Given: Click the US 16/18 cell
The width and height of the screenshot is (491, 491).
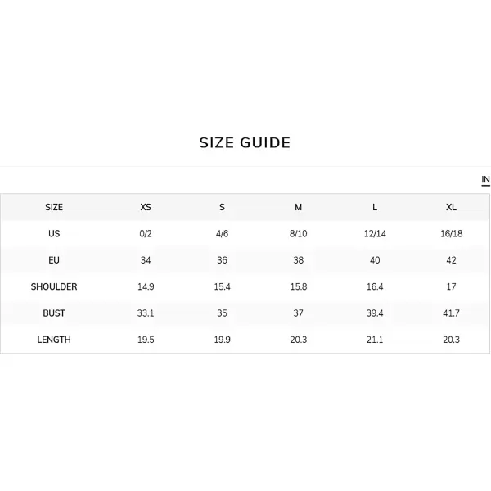Looking at the screenshot, I should 451,233.
